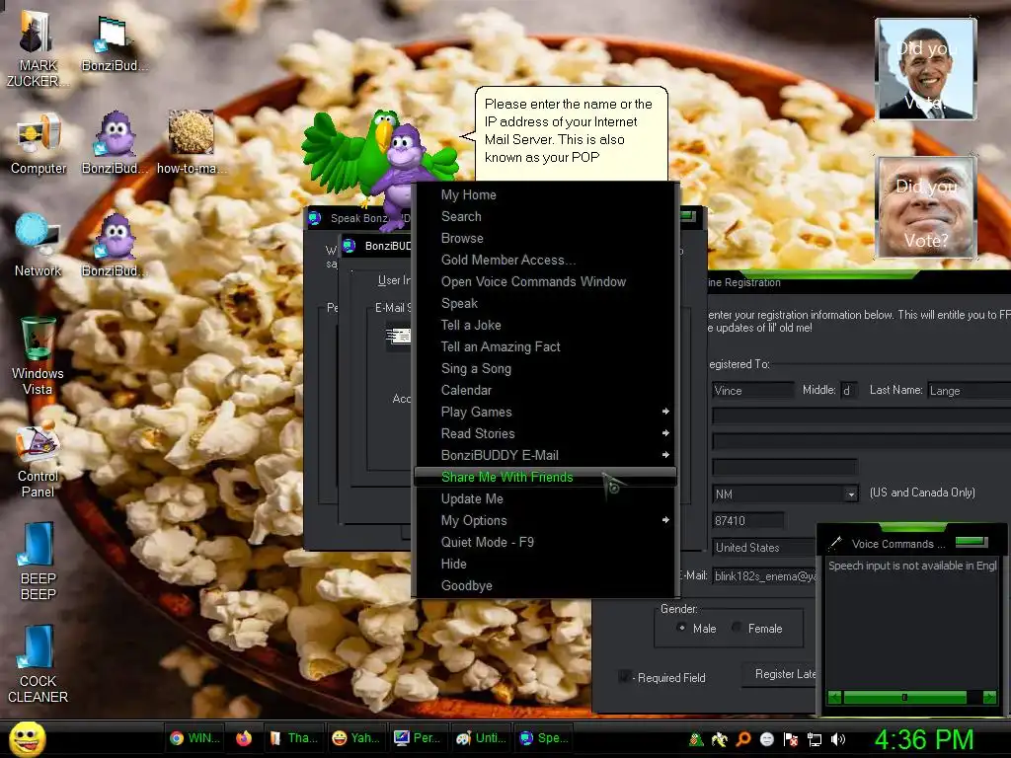
Task: Click Update Me in the menu
Action: click(x=545, y=498)
